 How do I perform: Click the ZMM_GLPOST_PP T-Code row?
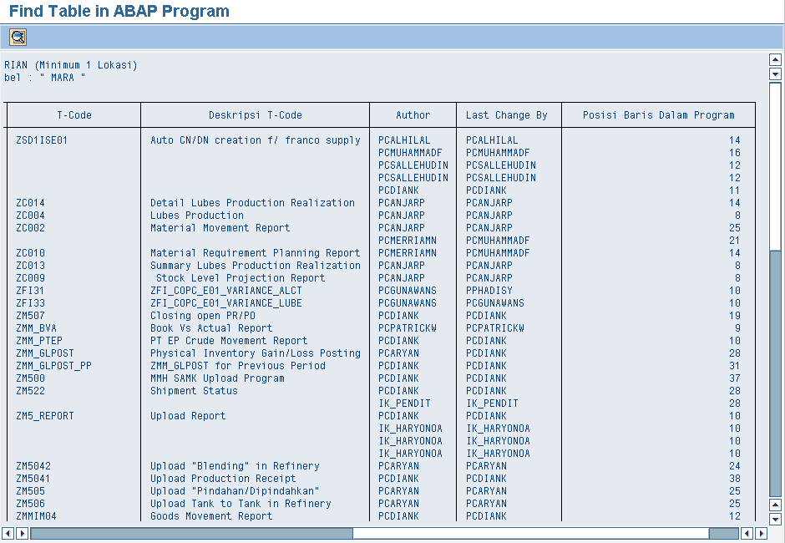[54, 366]
